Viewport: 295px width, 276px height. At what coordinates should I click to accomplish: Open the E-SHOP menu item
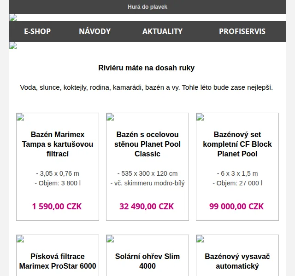click(37, 31)
